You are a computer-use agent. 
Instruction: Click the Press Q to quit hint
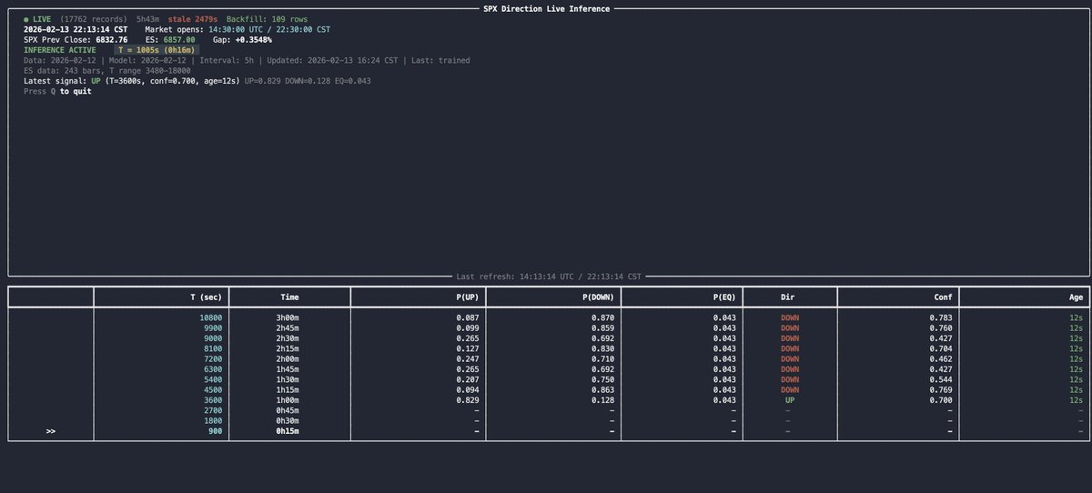pos(57,91)
